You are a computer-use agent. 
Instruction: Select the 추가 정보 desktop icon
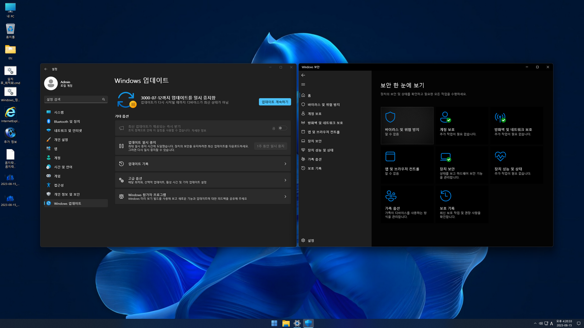[10, 136]
